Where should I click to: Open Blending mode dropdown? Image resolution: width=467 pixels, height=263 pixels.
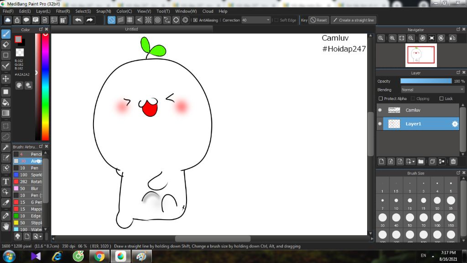432,90
